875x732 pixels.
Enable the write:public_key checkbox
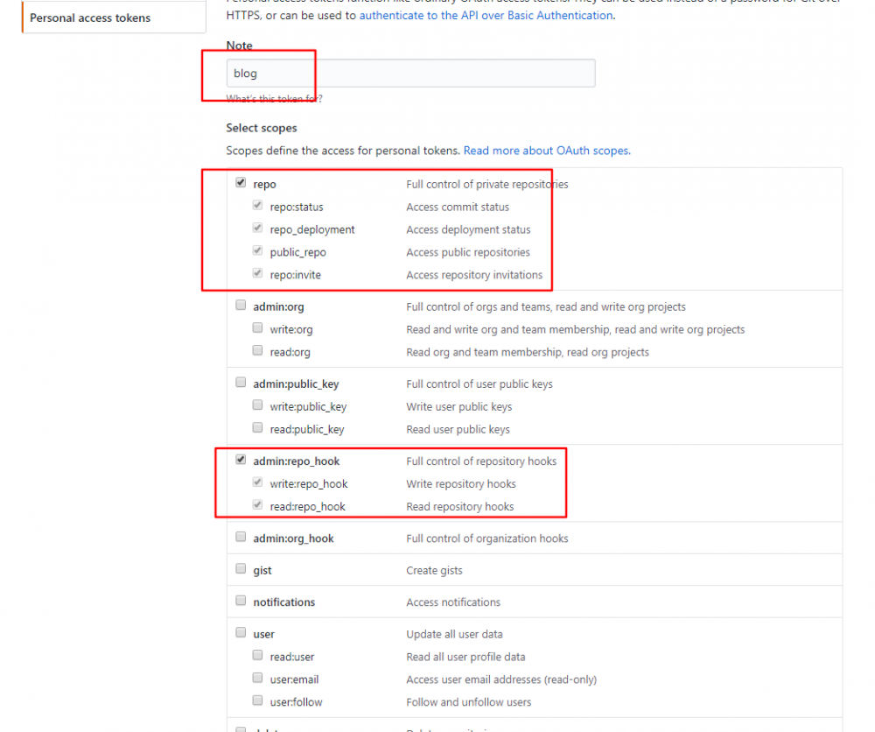(257, 405)
